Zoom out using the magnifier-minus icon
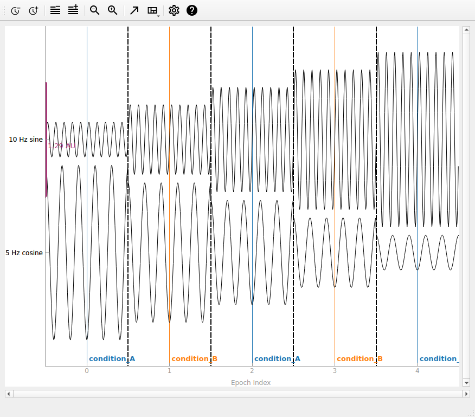The width and height of the screenshot is (475, 417). [94, 10]
